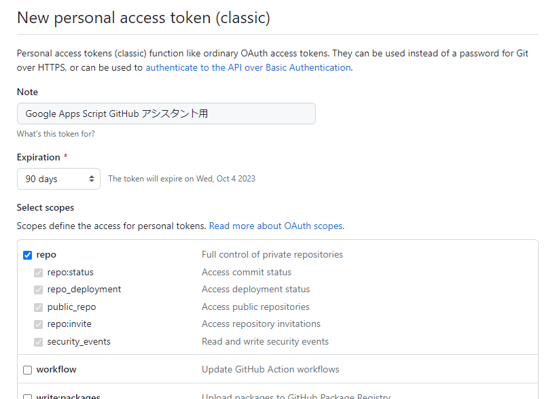Toggle the public_repo checkbox
The image size is (555, 399).
39,307
